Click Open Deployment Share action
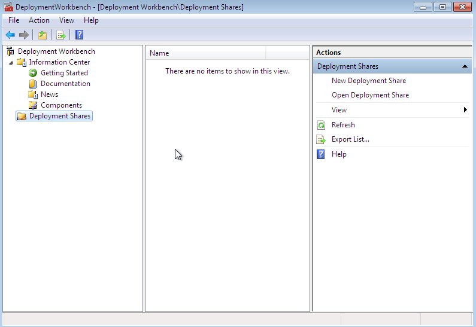476x327 pixels. click(x=370, y=95)
